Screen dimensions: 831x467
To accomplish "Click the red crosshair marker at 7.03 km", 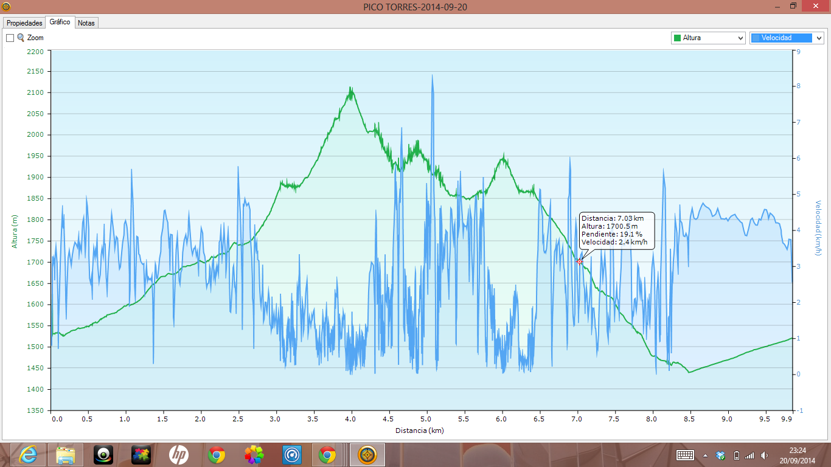I will 579,261.
